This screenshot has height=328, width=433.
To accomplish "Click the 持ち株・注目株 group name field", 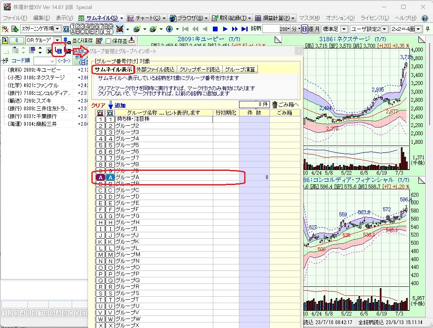I will click(x=164, y=119).
